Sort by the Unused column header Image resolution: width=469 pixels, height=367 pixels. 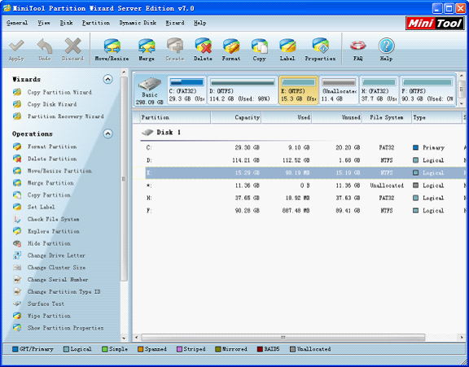(x=337, y=117)
